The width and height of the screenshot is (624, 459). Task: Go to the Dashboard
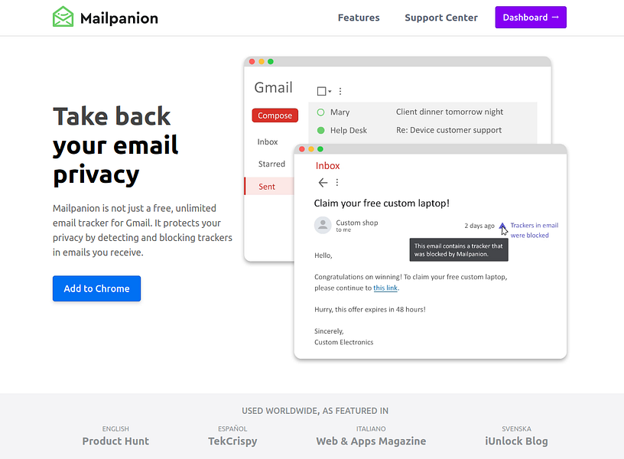click(531, 17)
